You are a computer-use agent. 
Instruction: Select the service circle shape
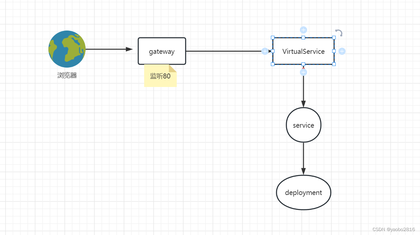point(303,125)
